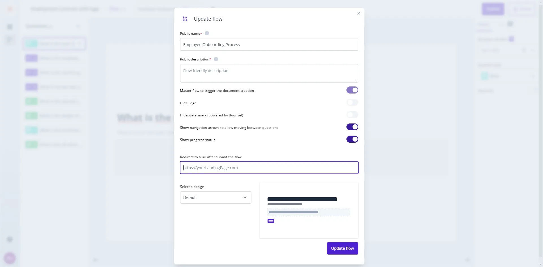Click into the Public description textarea
Image resolution: width=543 pixels, height=267 pixels.
269,73
